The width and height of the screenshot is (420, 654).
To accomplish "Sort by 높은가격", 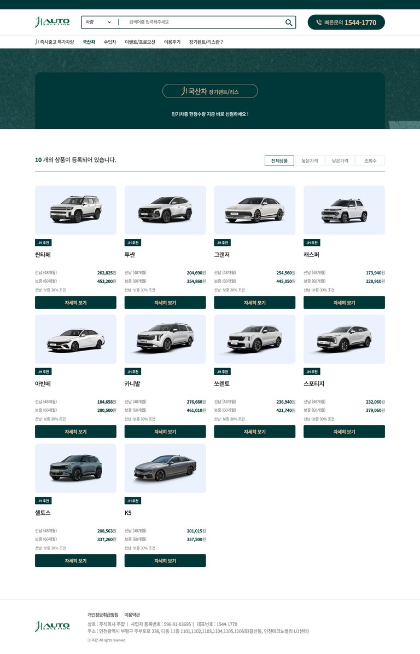I will (310, 160).
